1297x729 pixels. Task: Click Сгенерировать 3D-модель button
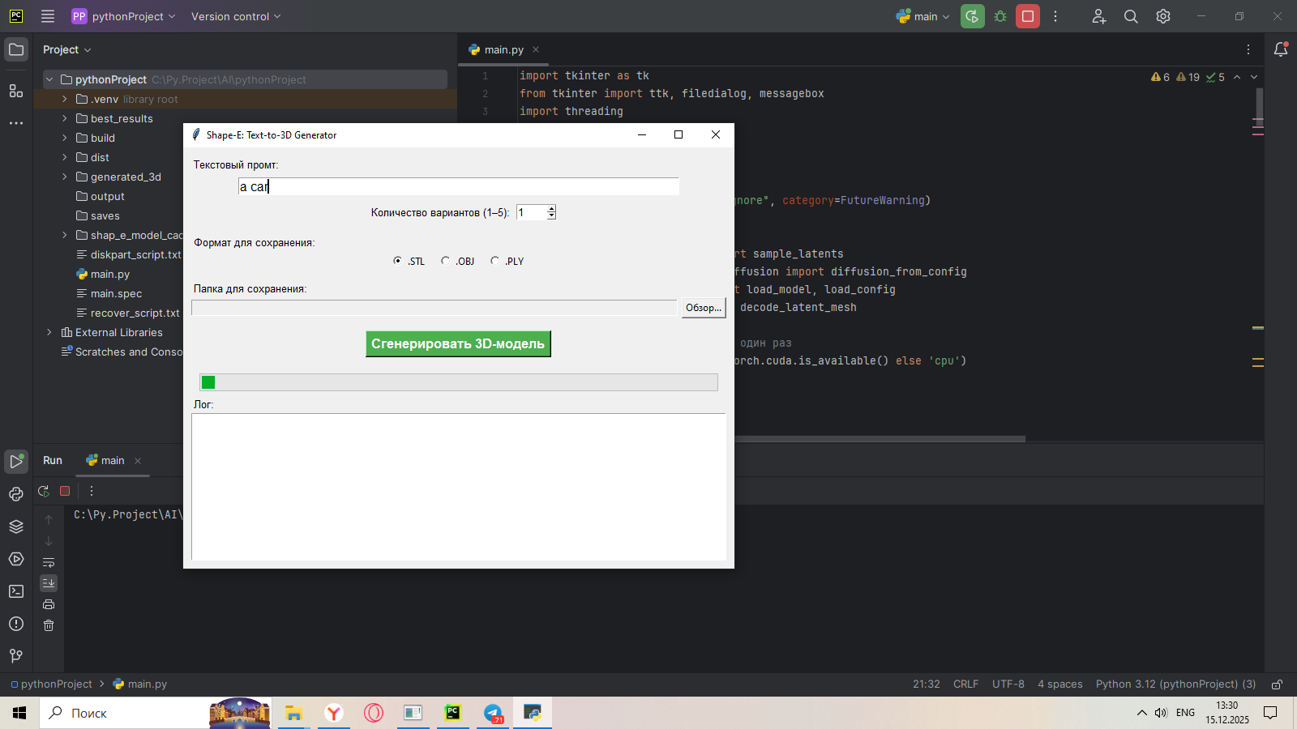click(458, 343)
